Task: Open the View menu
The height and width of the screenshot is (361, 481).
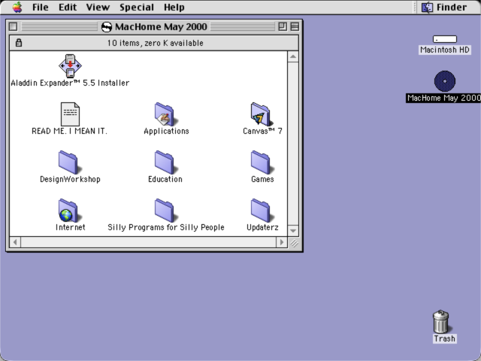Action: pyautogui.click(x=98, y=7)
